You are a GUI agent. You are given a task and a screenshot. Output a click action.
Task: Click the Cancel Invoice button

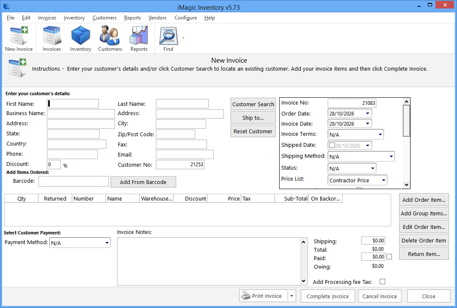379,296
